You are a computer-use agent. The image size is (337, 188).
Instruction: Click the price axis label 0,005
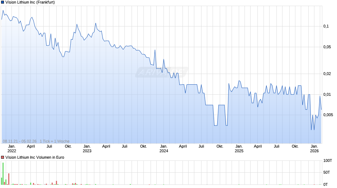click(x=328, y=115)
